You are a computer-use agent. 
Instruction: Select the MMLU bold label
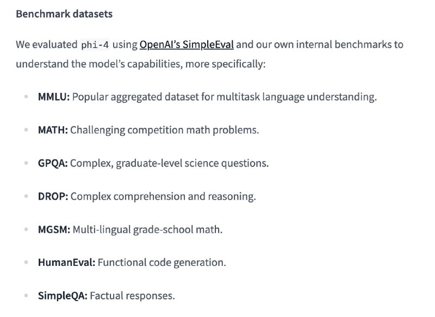click(54, 97)
